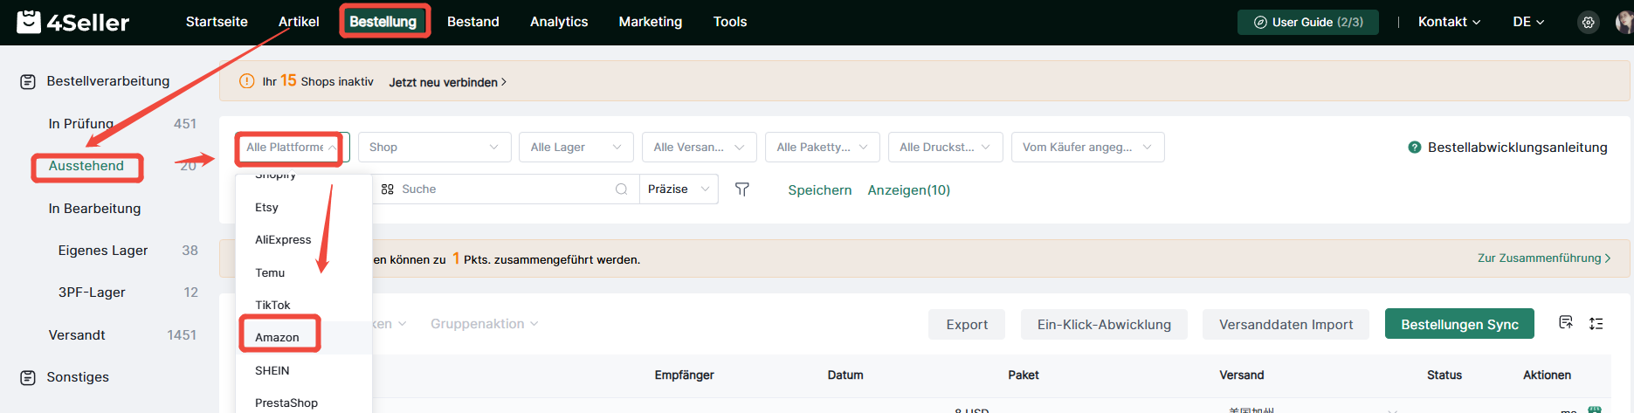Click the magnifier search icon

tap(621, 189)
